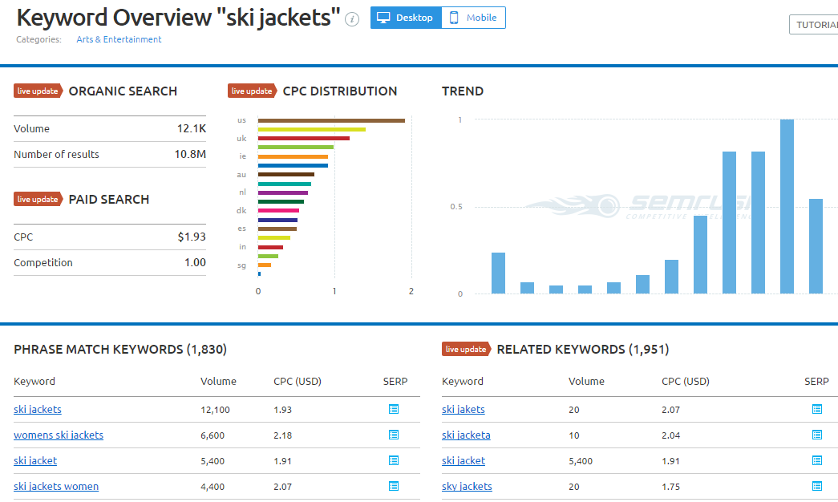Open SERP icon beside "ski jakets"
838x502 pixels.
click(819, 409)
